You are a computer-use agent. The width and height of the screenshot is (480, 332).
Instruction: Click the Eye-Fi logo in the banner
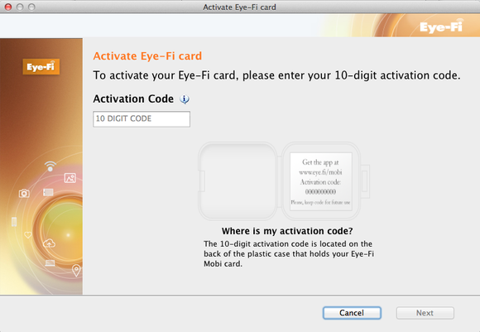441,26
